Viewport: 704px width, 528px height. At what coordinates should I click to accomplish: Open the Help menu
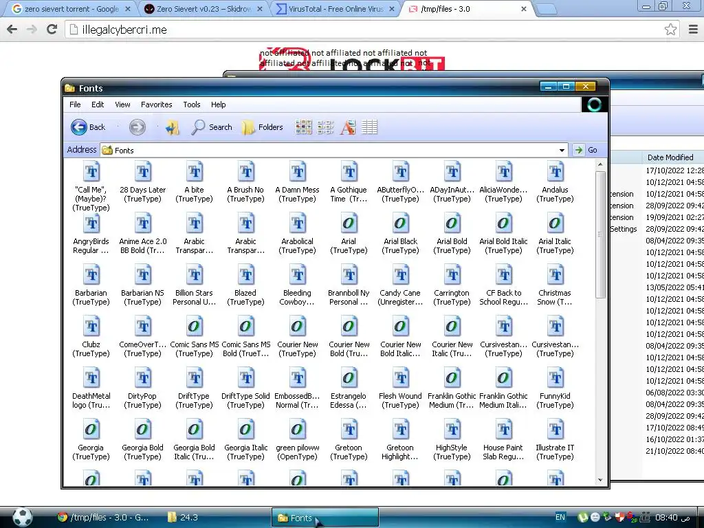point(218,104)
